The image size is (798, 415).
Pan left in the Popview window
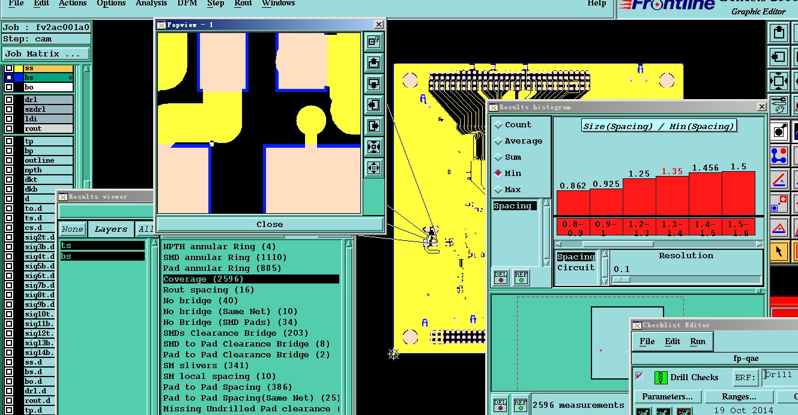[373, 105]
